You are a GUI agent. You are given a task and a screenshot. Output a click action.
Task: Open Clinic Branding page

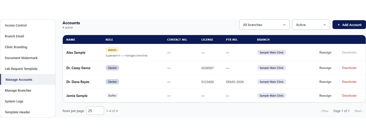(x=28, y=47)
